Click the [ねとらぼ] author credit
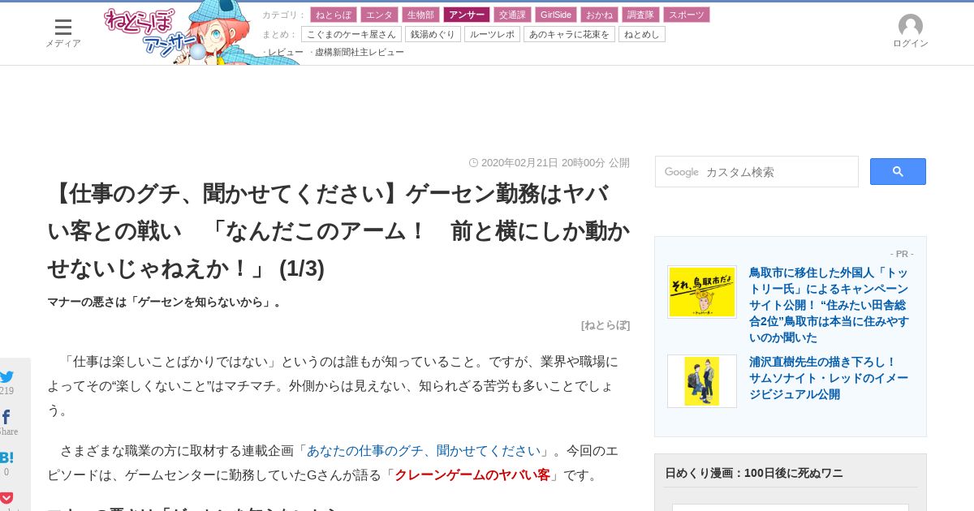The height and width of the screenshot is (511, 974). click(606, 325)
